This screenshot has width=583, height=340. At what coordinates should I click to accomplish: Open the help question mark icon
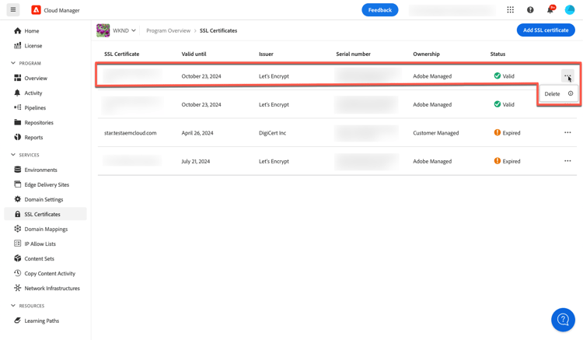(530, 10)
